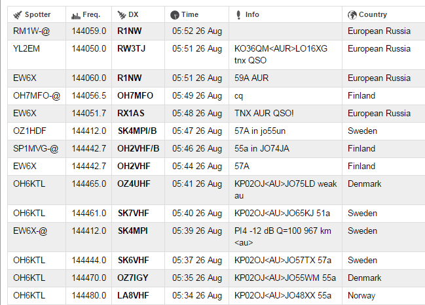The image size is (425, 305).
Task: Click the satellite dish icon beside Spotter
Action: (18, 14)
